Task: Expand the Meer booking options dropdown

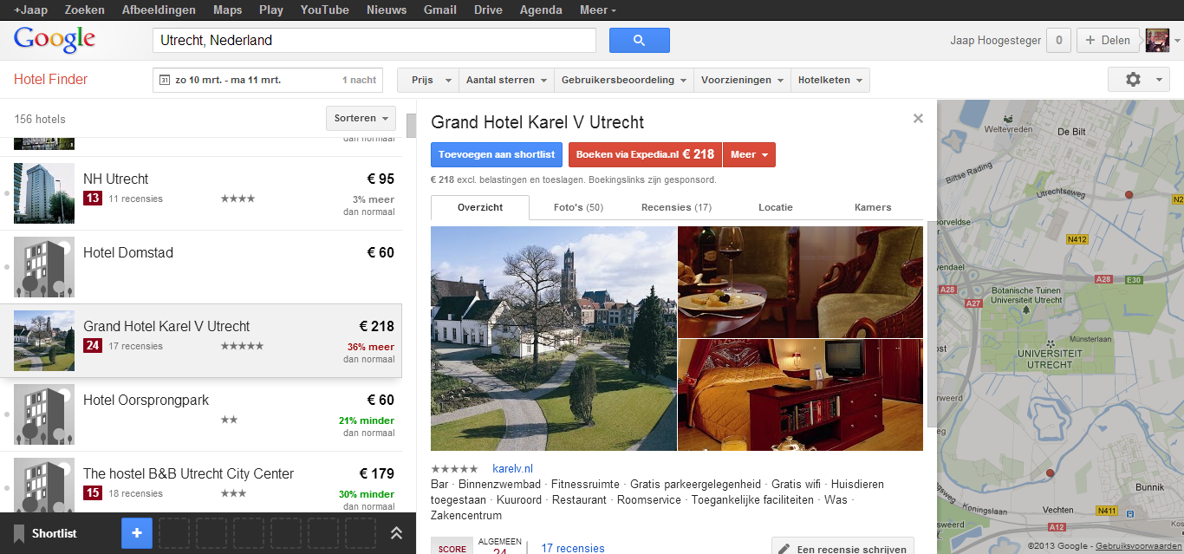Action: coord(749,154)
